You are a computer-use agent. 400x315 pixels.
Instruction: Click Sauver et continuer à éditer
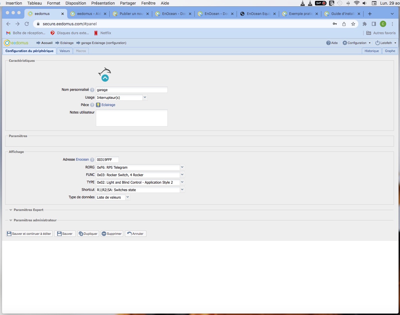tap(29, 234)
